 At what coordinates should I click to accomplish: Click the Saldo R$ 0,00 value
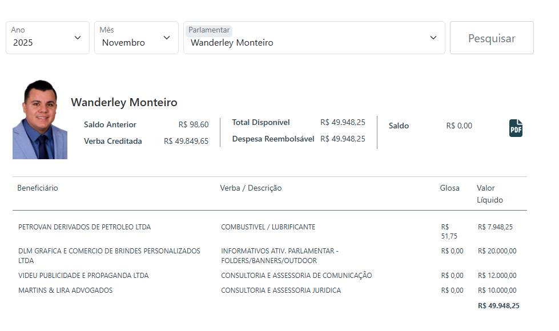pyautogui.click(x=459, y=126)
